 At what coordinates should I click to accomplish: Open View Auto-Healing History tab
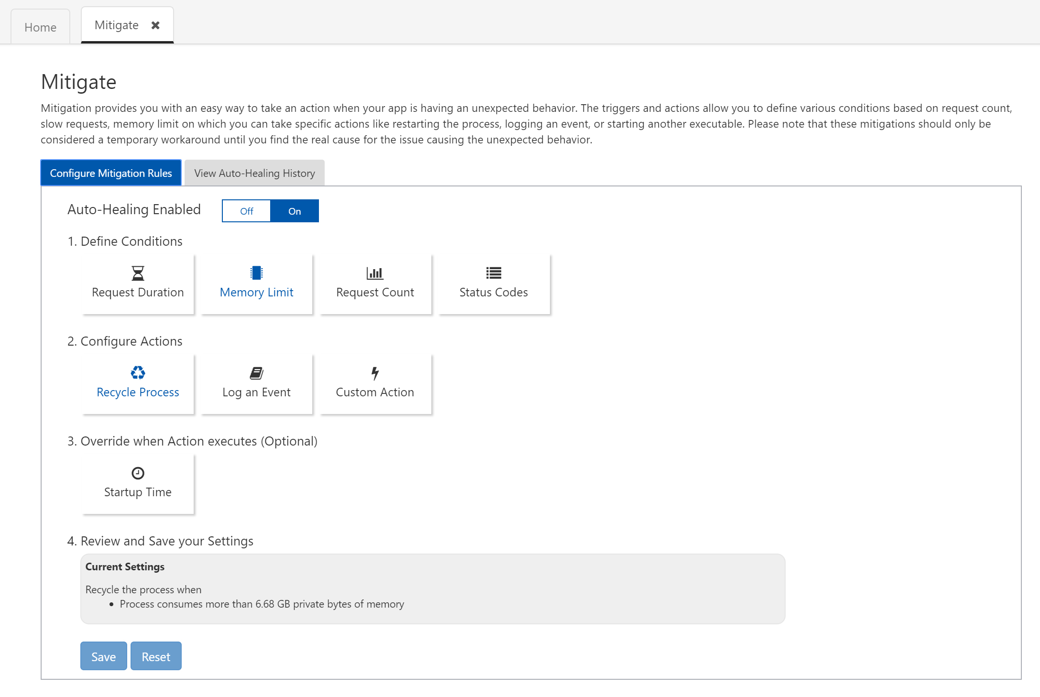coord(254,173)
